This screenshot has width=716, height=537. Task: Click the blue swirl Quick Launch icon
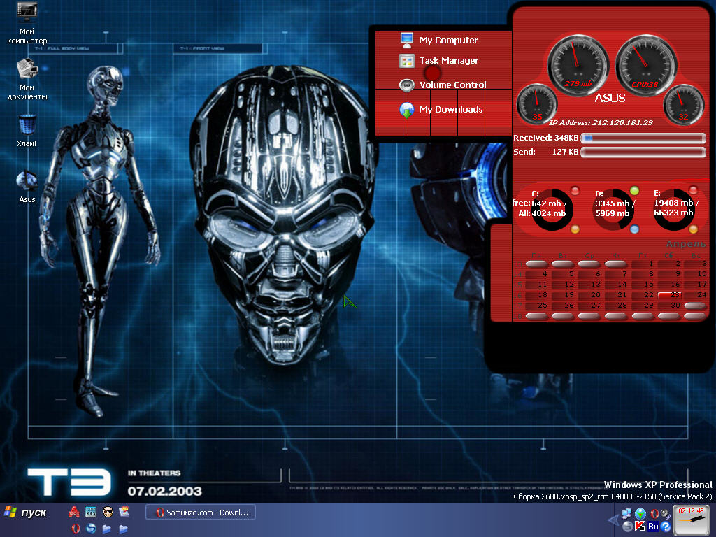pos(92,529)
